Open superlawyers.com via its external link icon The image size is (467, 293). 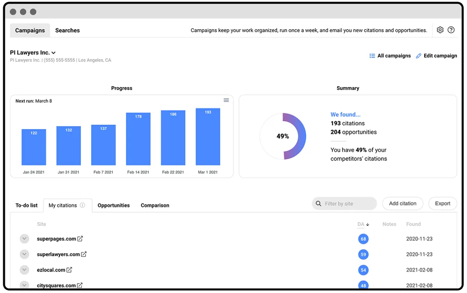coord(84,254)
